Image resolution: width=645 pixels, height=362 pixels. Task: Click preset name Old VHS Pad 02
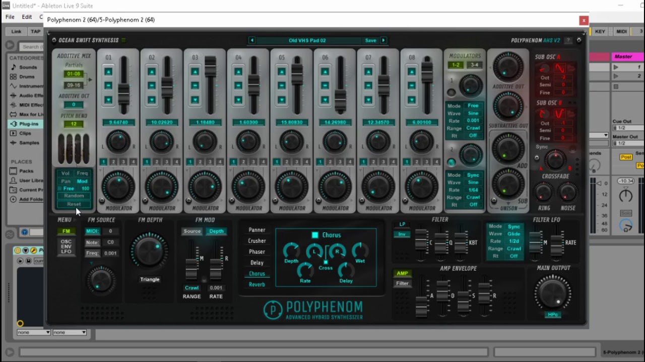[307, 40]
